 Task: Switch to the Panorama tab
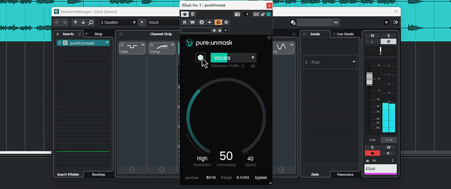pos(345,174)
